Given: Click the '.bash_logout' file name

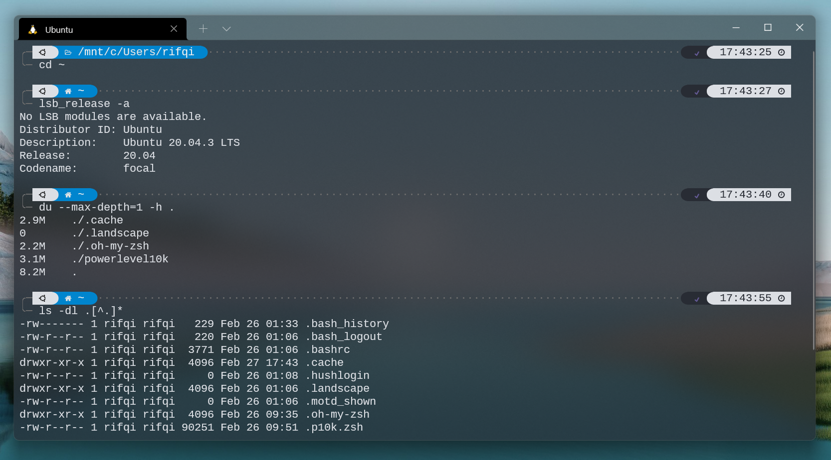Looking at the screenshot, I should click(344, 337).
